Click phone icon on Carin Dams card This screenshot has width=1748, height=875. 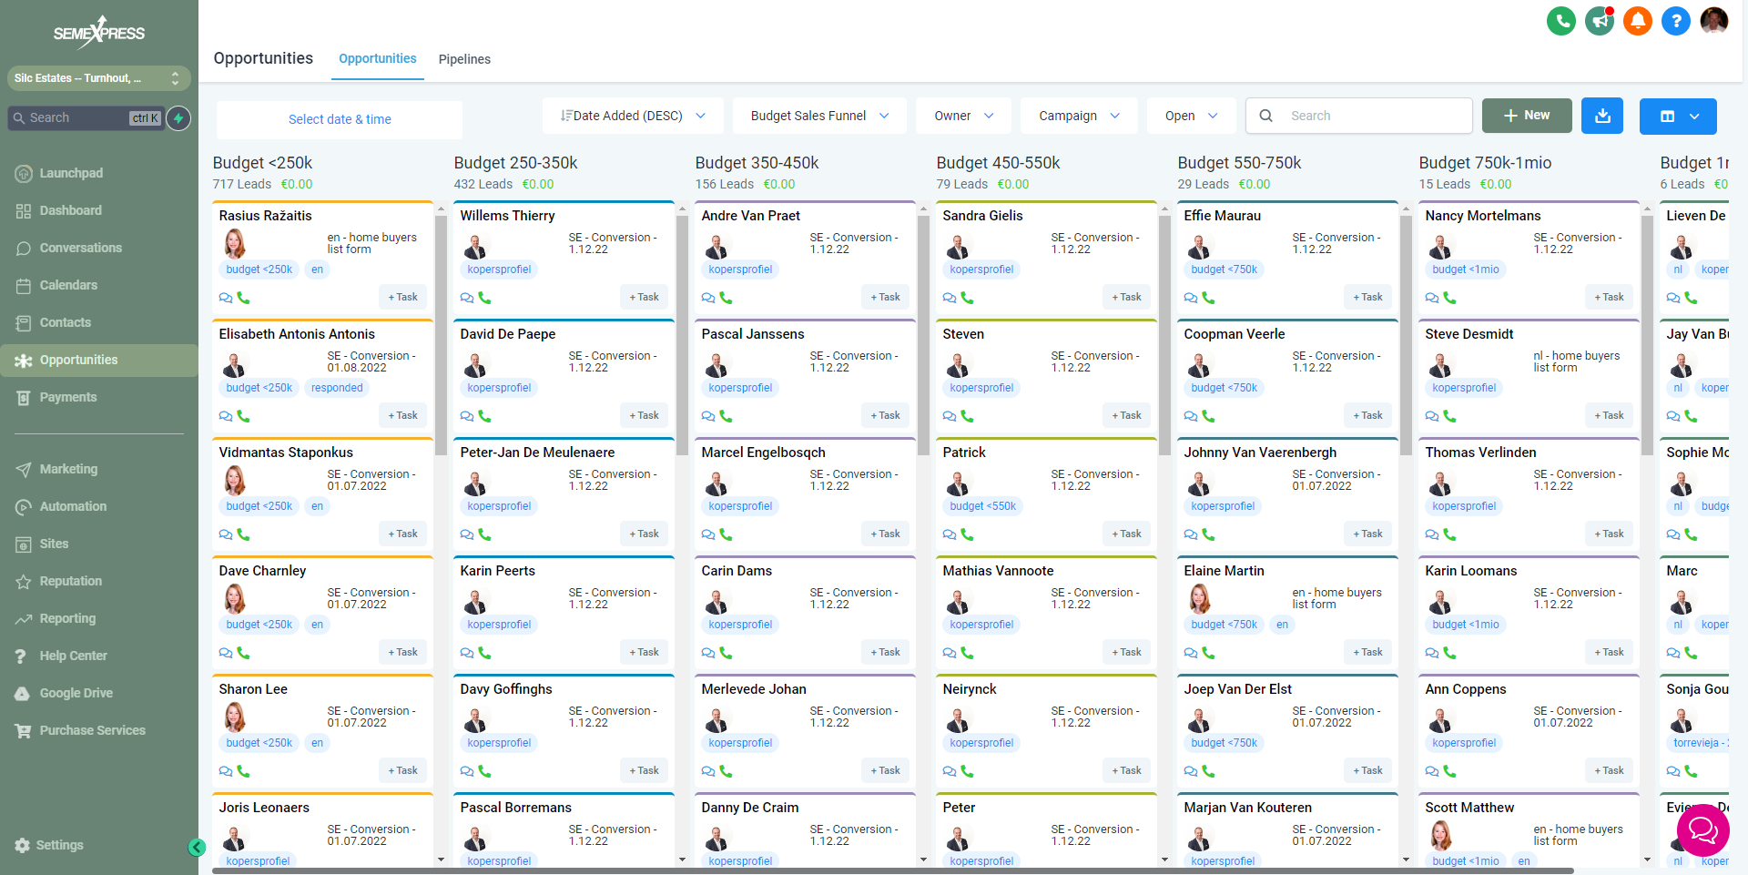(x=726, y=653)
